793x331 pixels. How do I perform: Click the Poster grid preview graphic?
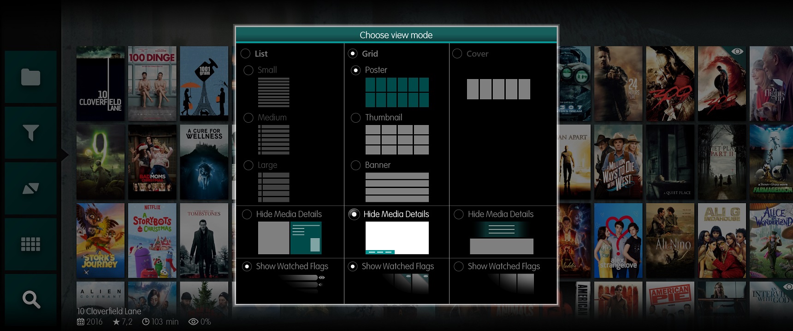[x=397, y=92]
